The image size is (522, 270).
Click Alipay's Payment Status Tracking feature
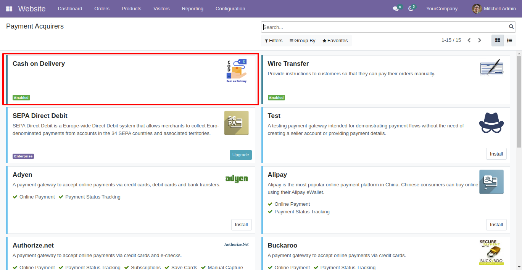coord(298,212)
